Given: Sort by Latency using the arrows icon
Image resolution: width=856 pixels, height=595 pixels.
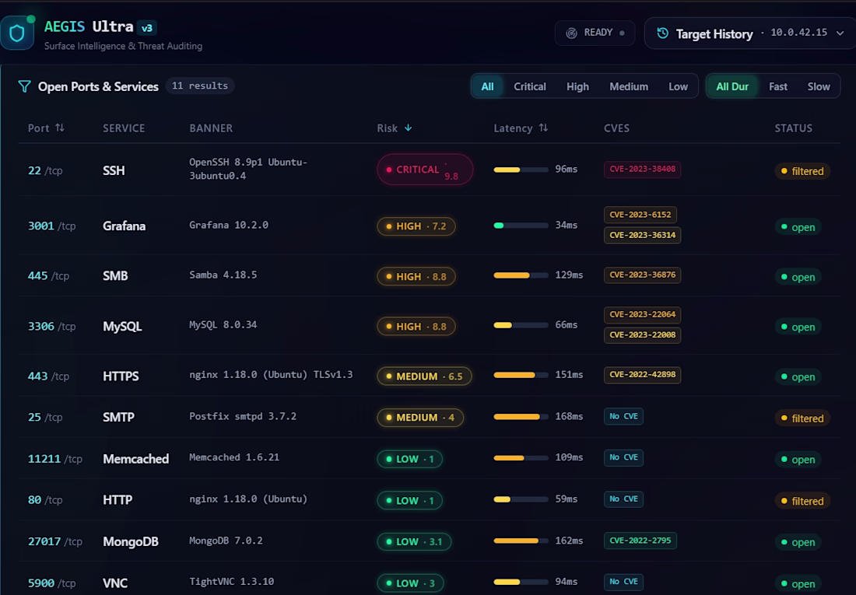Looking at the screenshot, I should point(543,128).
